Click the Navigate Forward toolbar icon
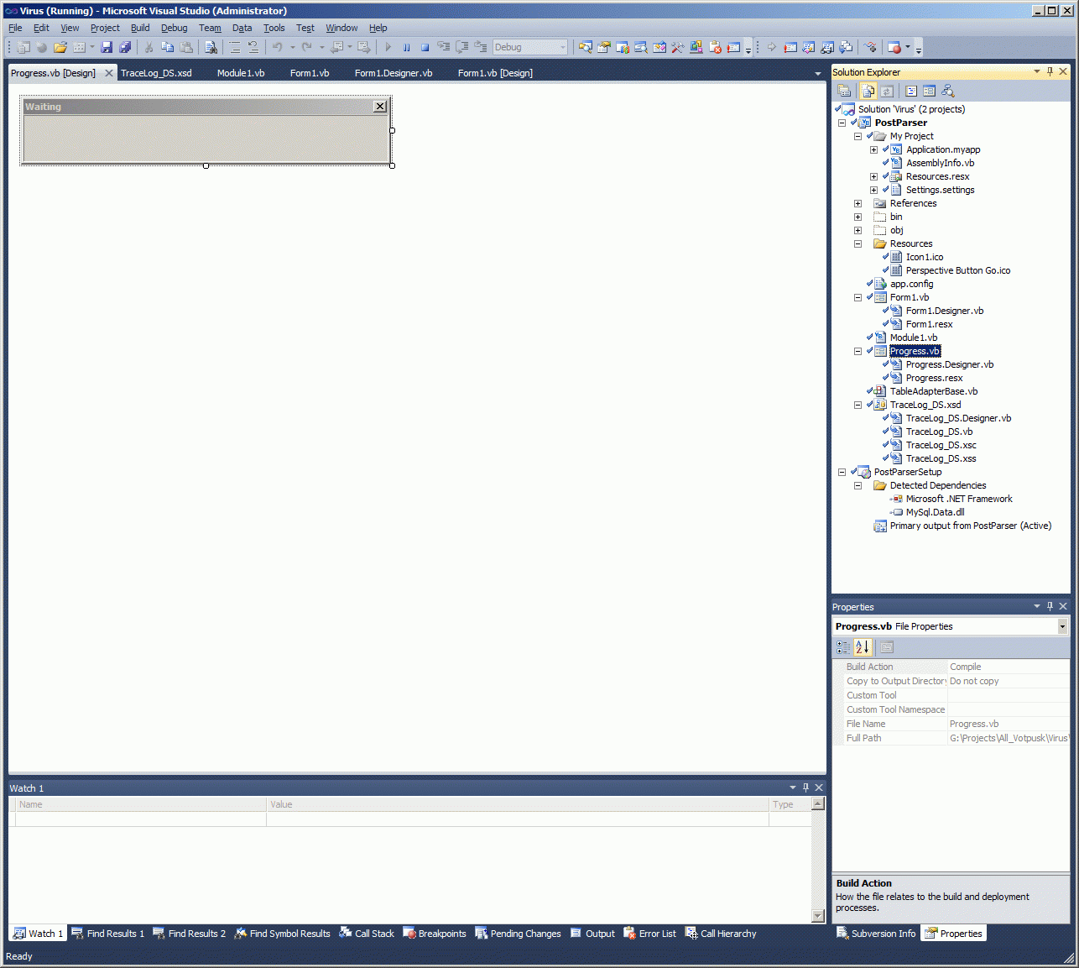This screenshot has height=968, width=1079. [x=363, y=47]
